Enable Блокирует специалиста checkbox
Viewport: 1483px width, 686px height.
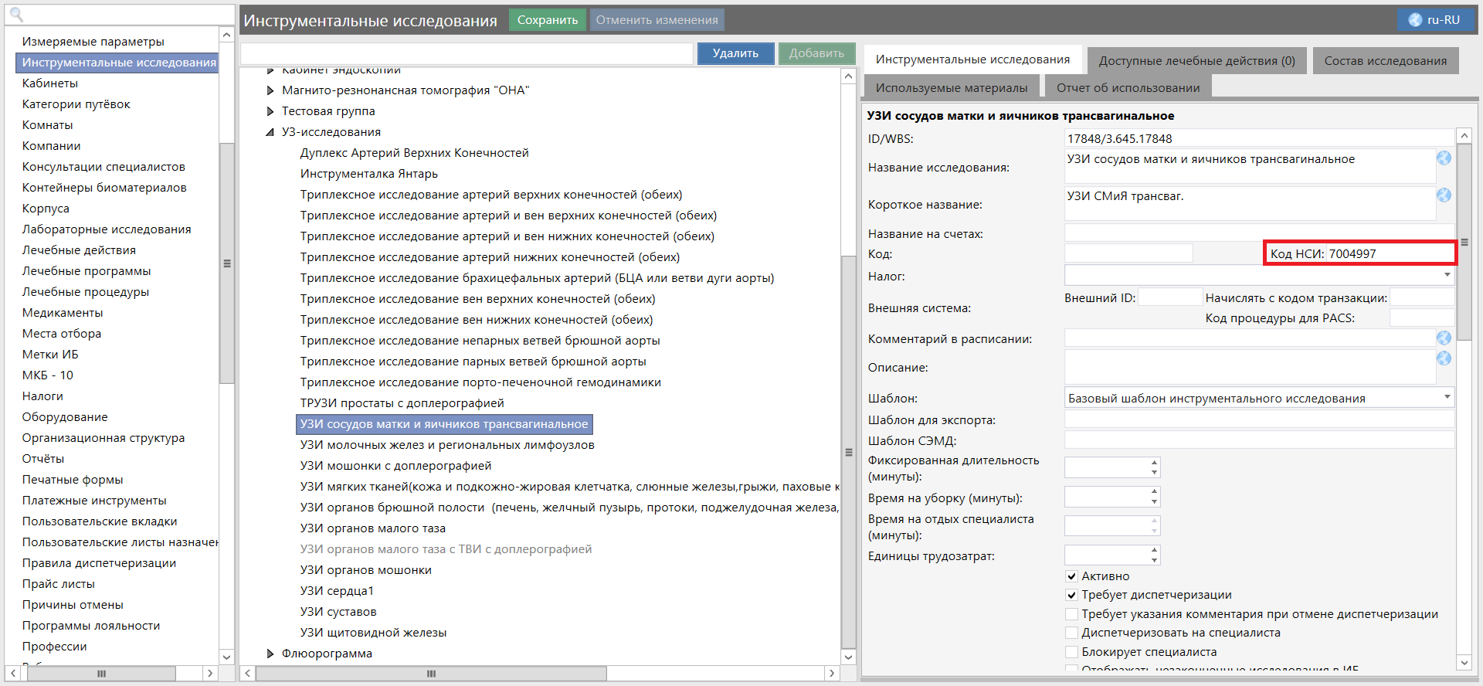1071,652
